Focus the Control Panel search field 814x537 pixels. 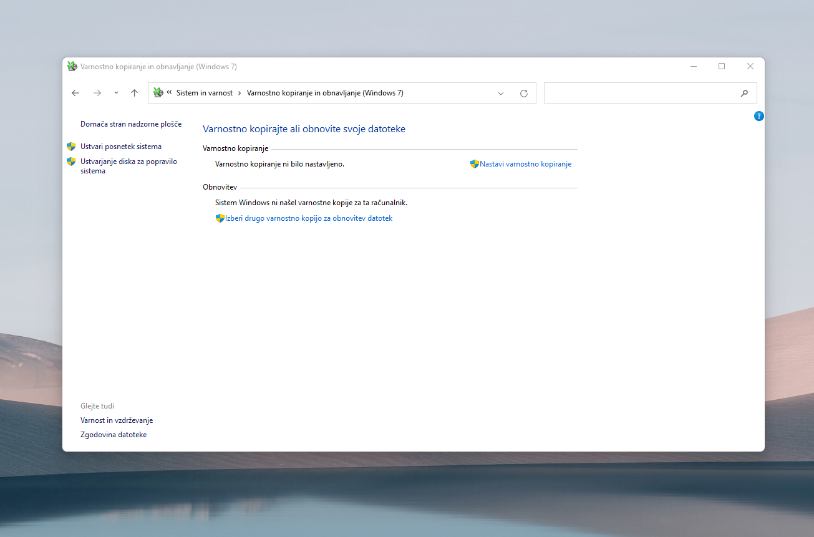pyautogui.click(x=642, y=93)
